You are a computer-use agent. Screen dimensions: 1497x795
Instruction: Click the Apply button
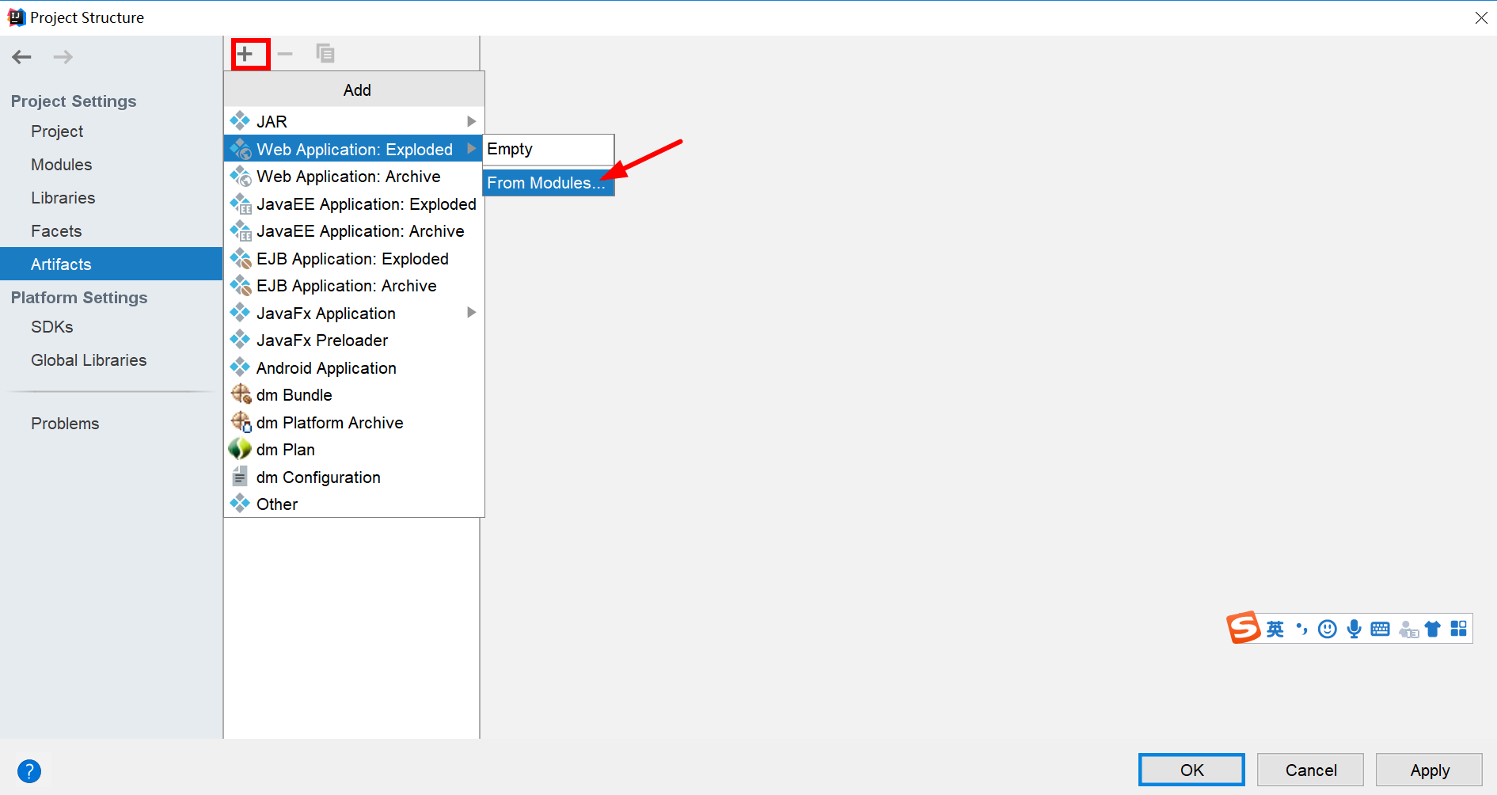coord(1429,770)
